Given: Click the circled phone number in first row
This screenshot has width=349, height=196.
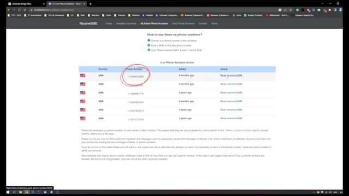Looking at the screenshot, I should (136, 77).
